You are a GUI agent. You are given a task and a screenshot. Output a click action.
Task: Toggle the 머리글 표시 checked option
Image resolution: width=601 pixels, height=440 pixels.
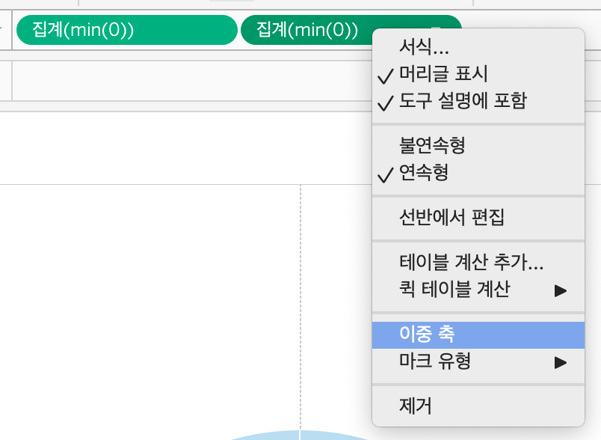pos(478,73)
